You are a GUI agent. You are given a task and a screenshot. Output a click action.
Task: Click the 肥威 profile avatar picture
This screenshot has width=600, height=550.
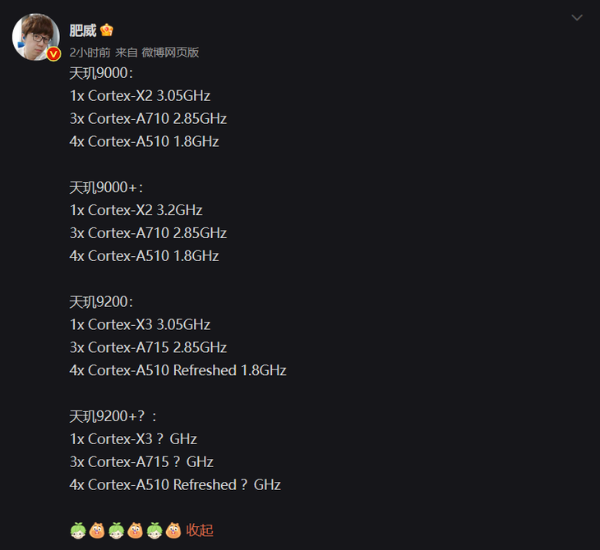pos(36,37)
